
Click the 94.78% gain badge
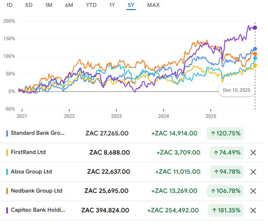tap(227, 172)
